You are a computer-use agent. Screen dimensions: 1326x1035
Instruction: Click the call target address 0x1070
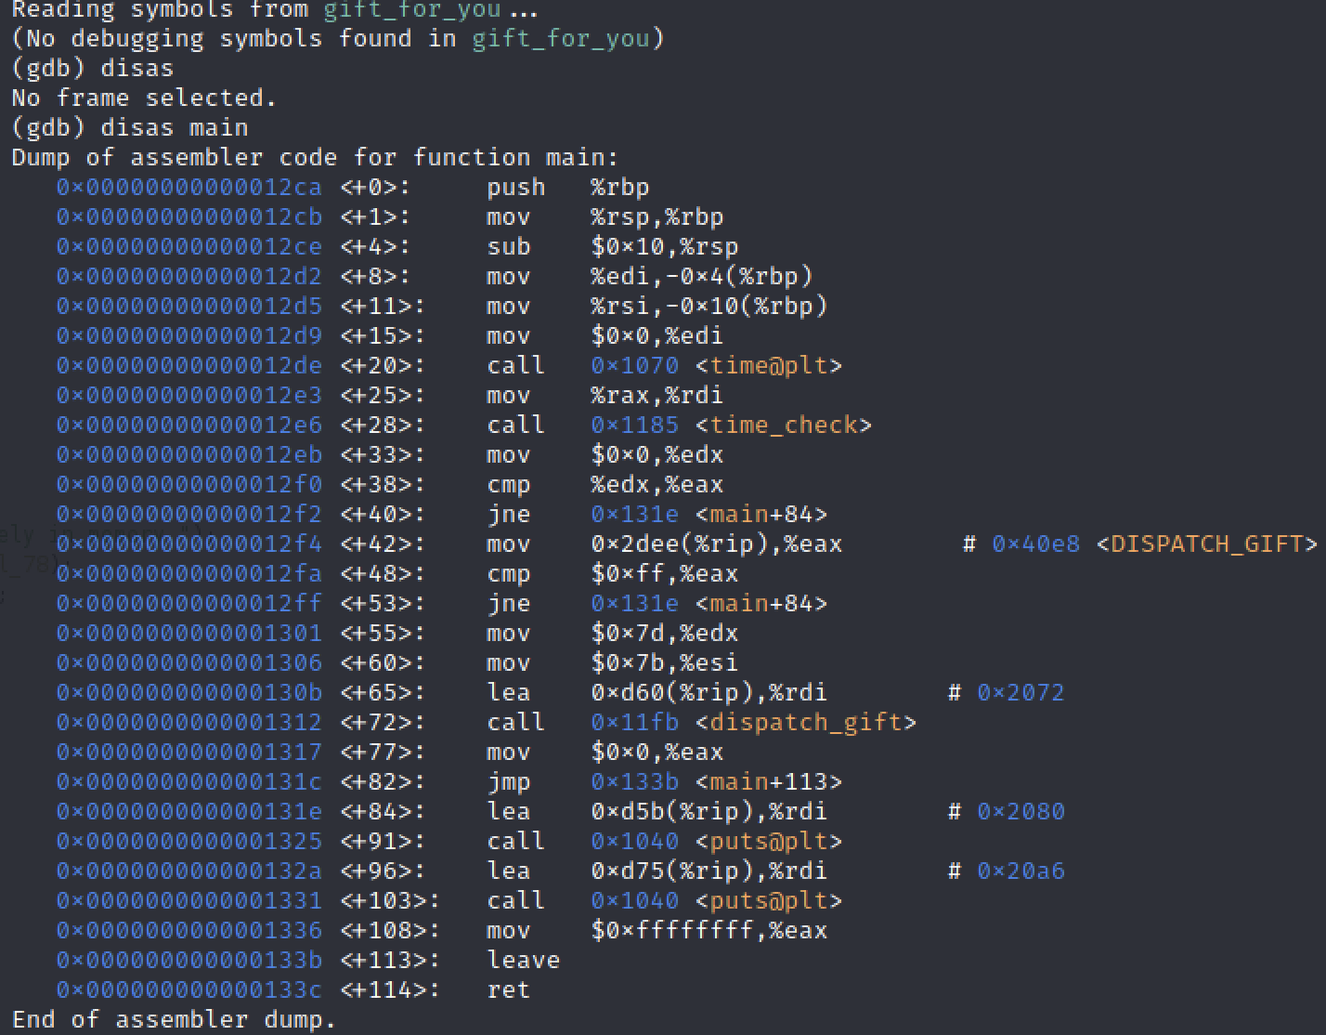pos(635,365)
